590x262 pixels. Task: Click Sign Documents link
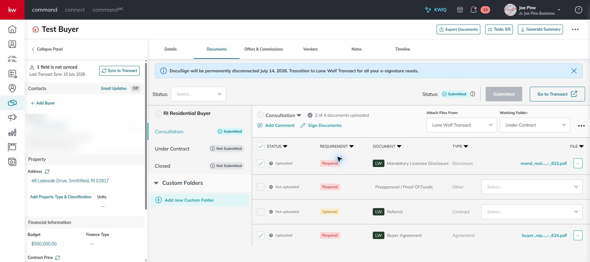[321, 125]
